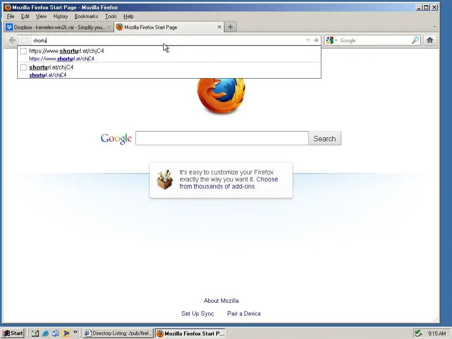Open the About Mozilla link

(x=221, y=301)
